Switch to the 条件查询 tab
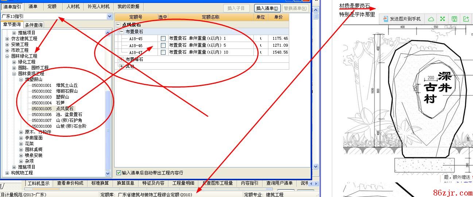The image size is (473, 197). coord(34,25)
